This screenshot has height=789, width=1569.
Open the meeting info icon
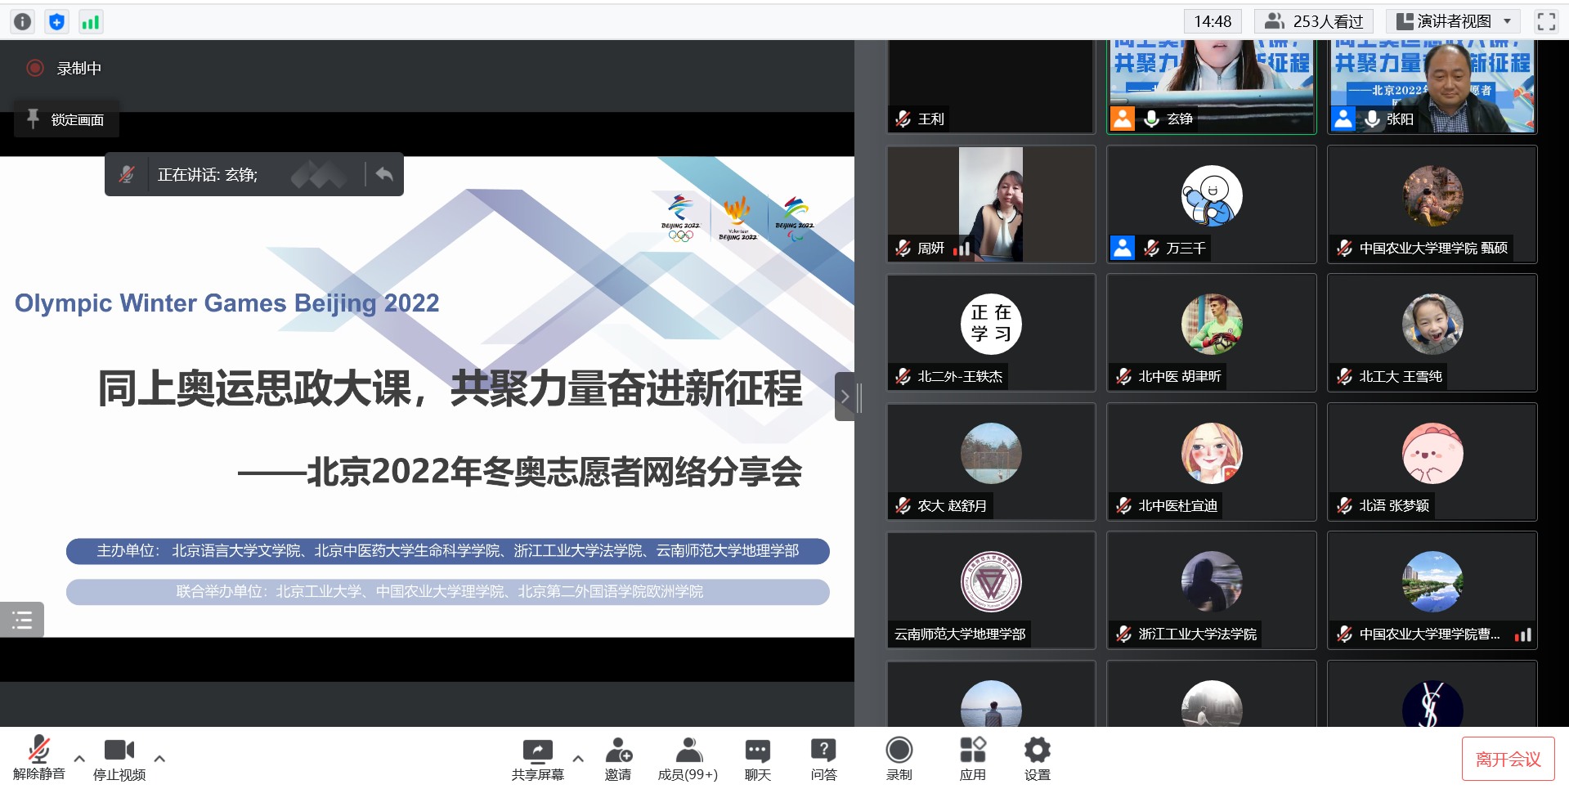pos(23,21)
